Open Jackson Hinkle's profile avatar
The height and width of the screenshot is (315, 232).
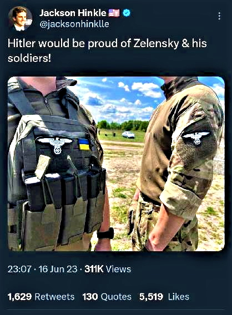[20, 18]
